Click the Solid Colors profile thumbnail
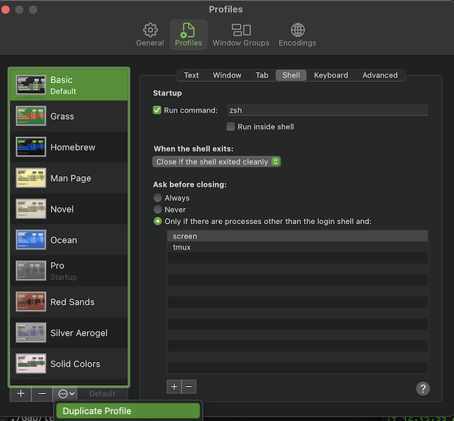This screenshot has height=421, width=454. click(31, 363)
